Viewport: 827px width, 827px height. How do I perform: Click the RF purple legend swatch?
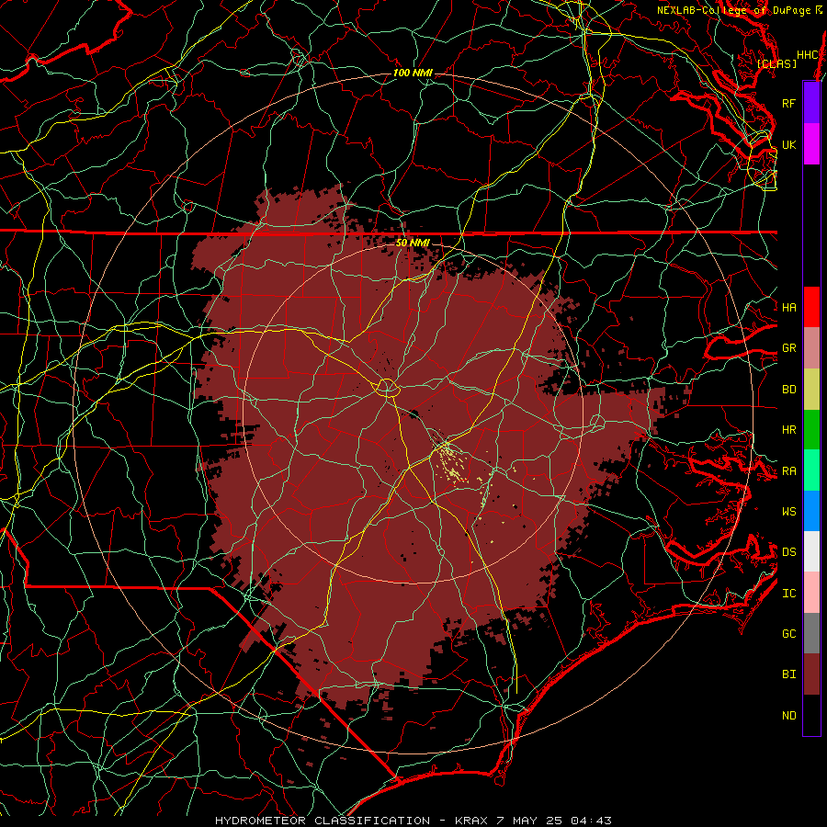(811, 103)
